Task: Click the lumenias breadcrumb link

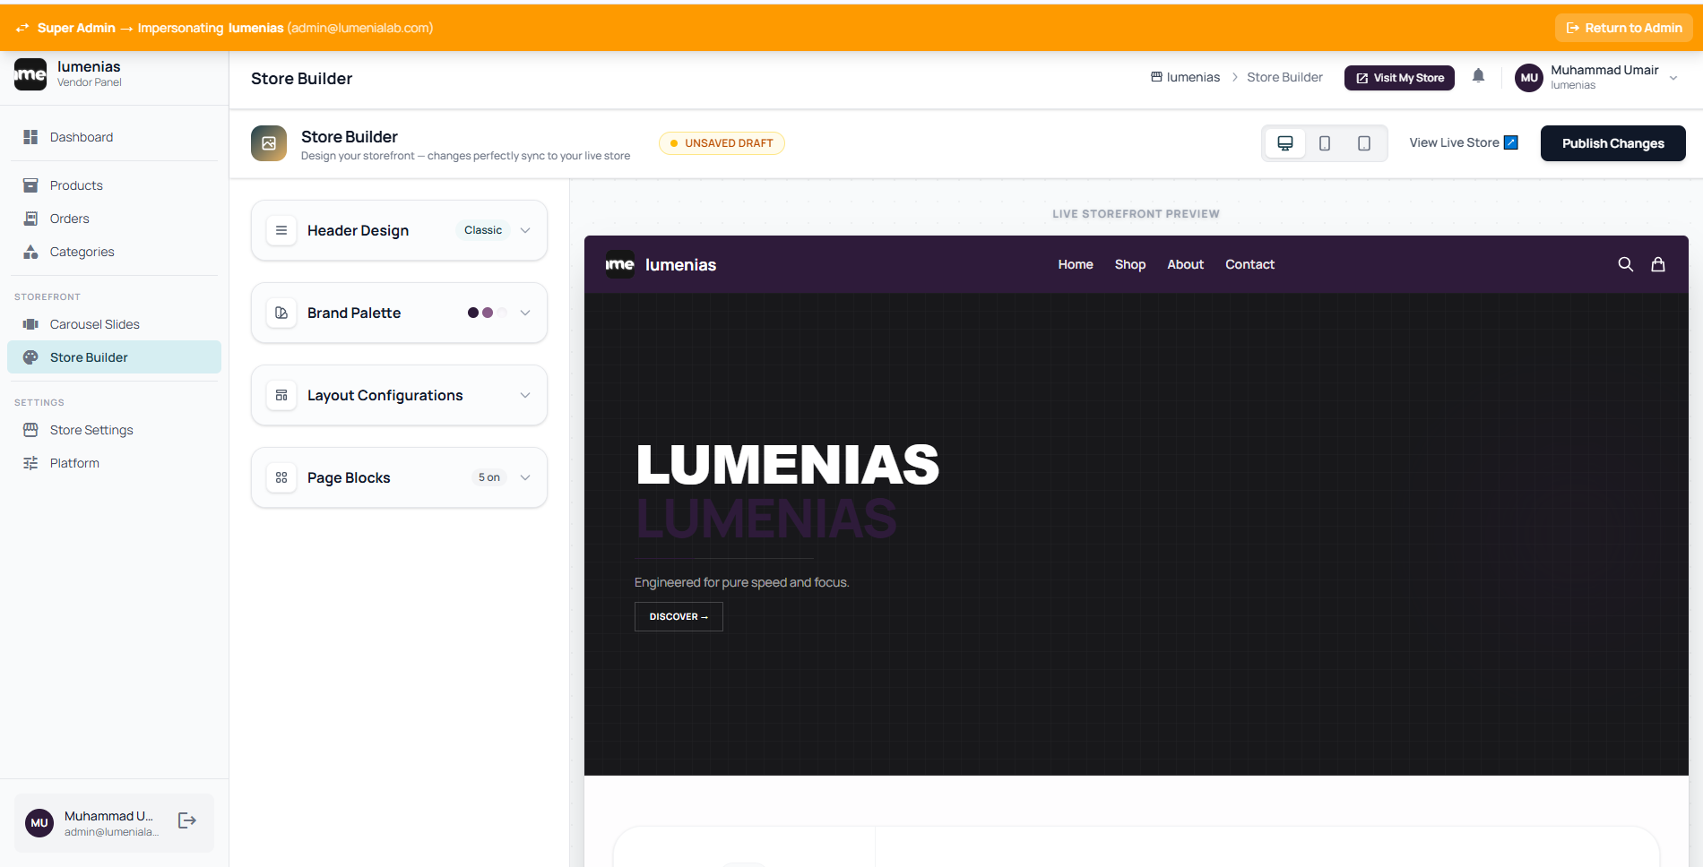Action: coord(1193,77)
